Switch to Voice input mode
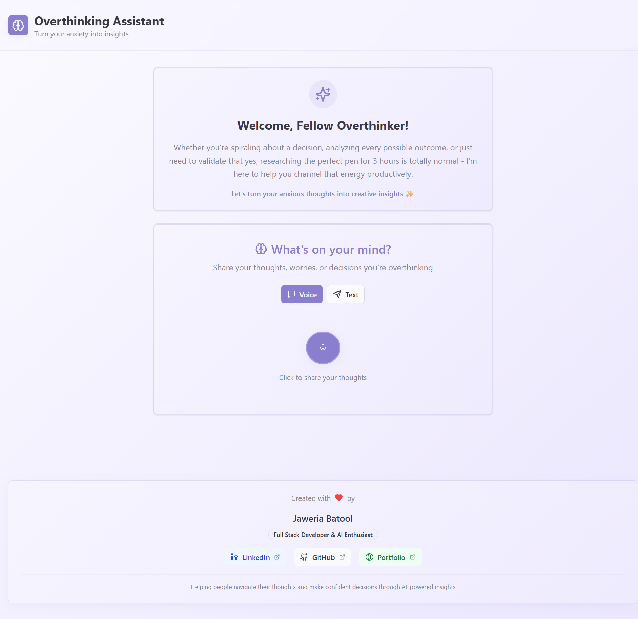The height and width of the screenshot is (619, 638). (x=302, y=295)
